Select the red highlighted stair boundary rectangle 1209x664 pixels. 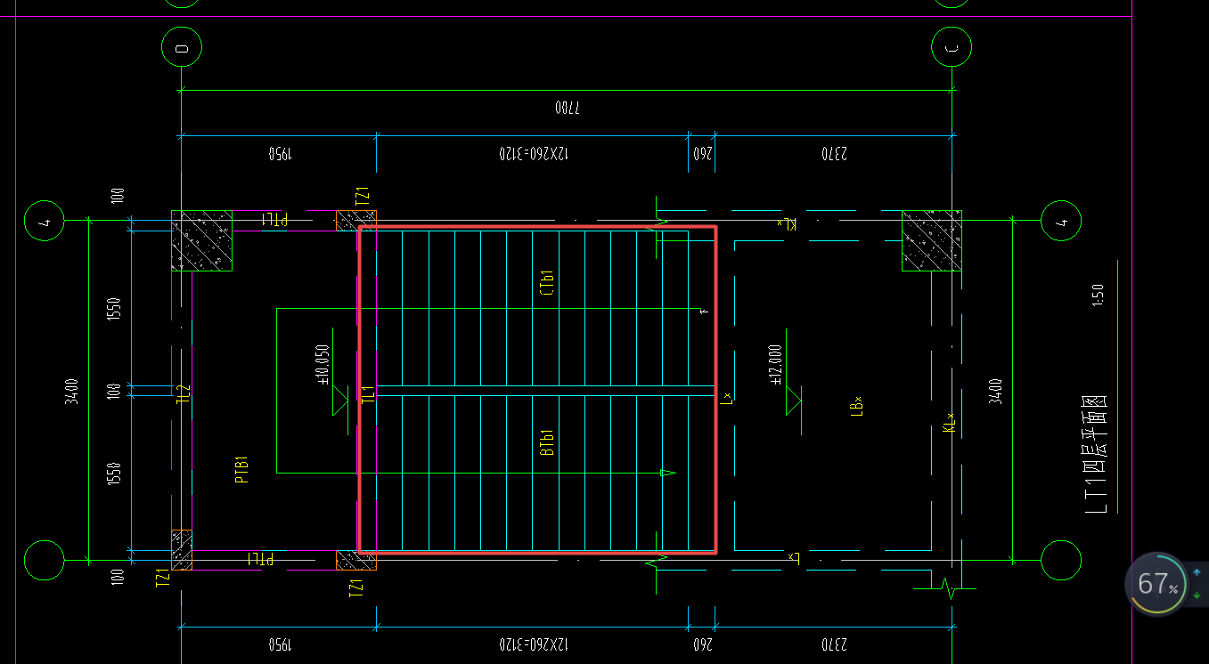click(x=537, y=390)
